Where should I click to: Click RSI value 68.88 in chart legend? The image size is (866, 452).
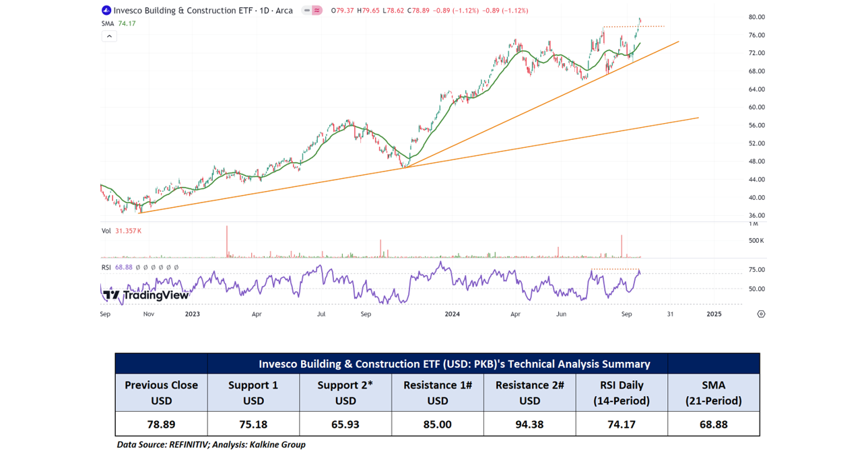pos(124,267)
